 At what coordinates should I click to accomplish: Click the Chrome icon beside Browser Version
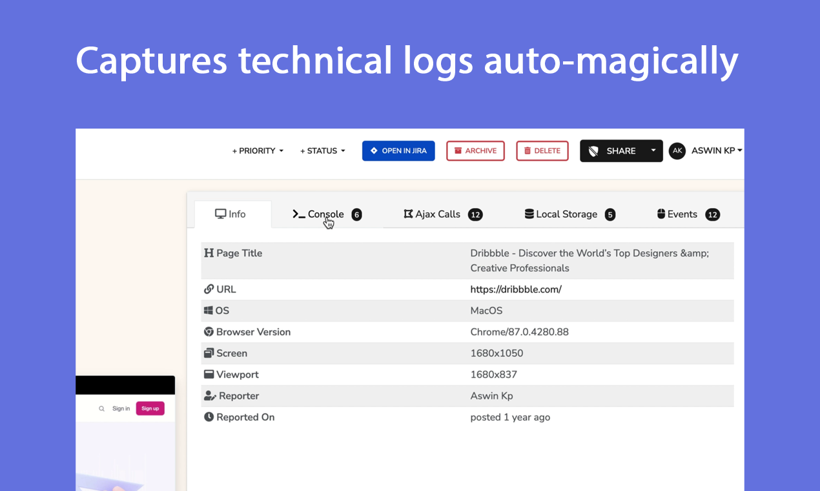pos(209,332)
